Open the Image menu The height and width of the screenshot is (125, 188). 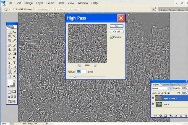pyautogui.click(x=28, y=3)
